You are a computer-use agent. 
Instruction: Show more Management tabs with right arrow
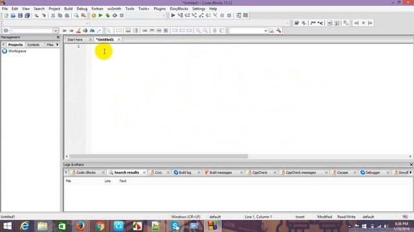pos(58,44)
